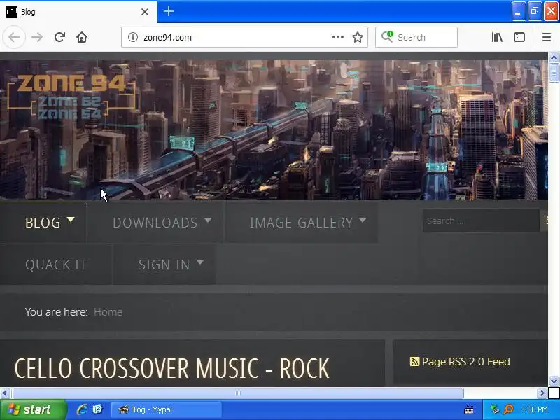This screenshot has height=420, width=560.
Task: Open the Windows Start menu
Action: 33,409
